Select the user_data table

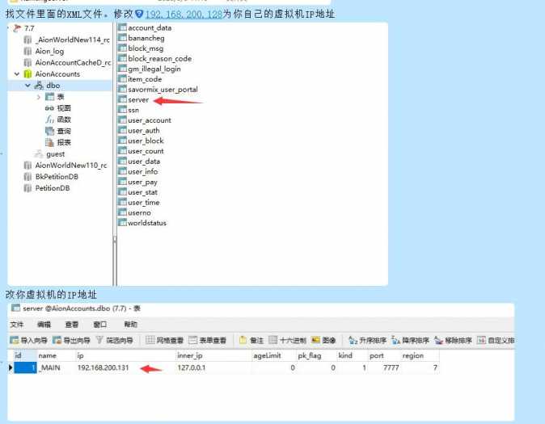139,162
